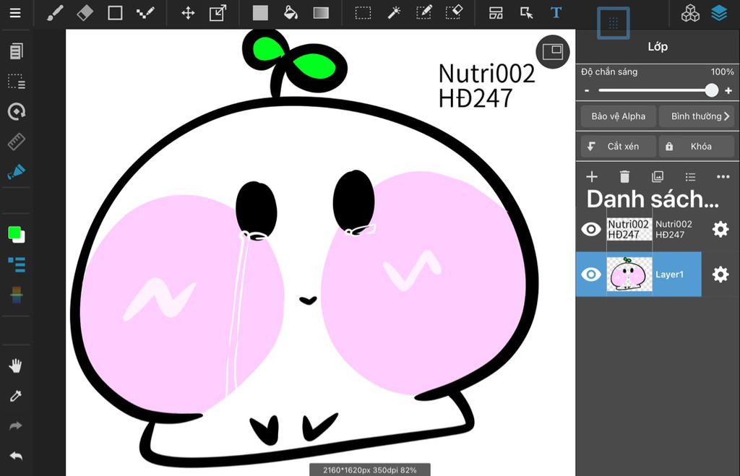Open the document page icon in sidebar

[16, 51]
